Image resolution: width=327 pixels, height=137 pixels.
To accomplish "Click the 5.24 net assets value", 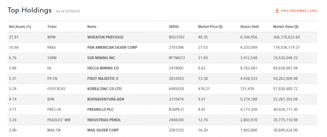I will 12,89.
